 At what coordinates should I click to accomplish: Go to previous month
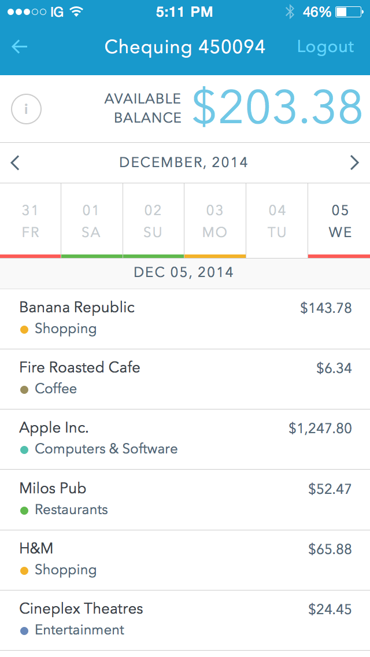tap(16, 163)
